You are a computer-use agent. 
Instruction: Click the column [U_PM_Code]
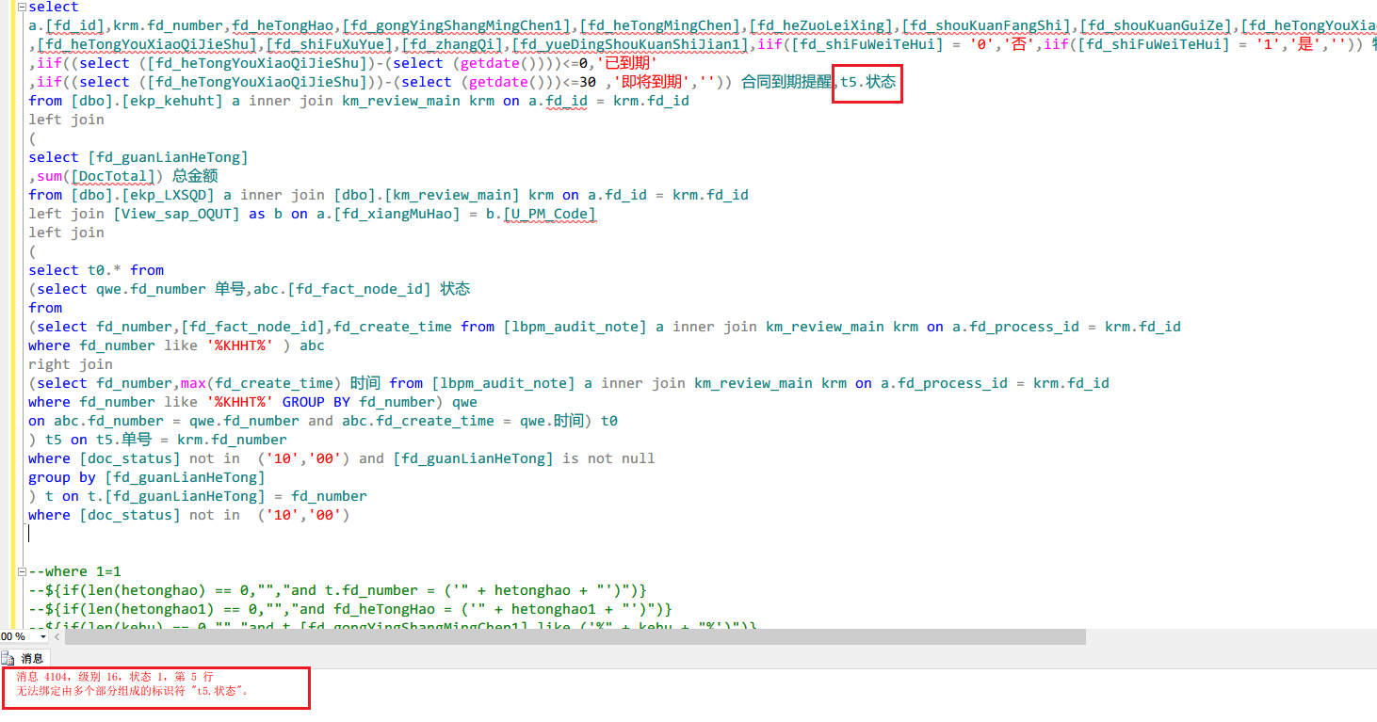[x=550, y=214]
